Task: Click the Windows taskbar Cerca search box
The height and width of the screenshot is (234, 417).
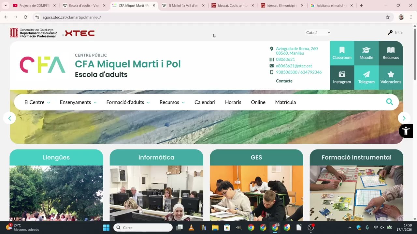Action: (x=143, y=227)
